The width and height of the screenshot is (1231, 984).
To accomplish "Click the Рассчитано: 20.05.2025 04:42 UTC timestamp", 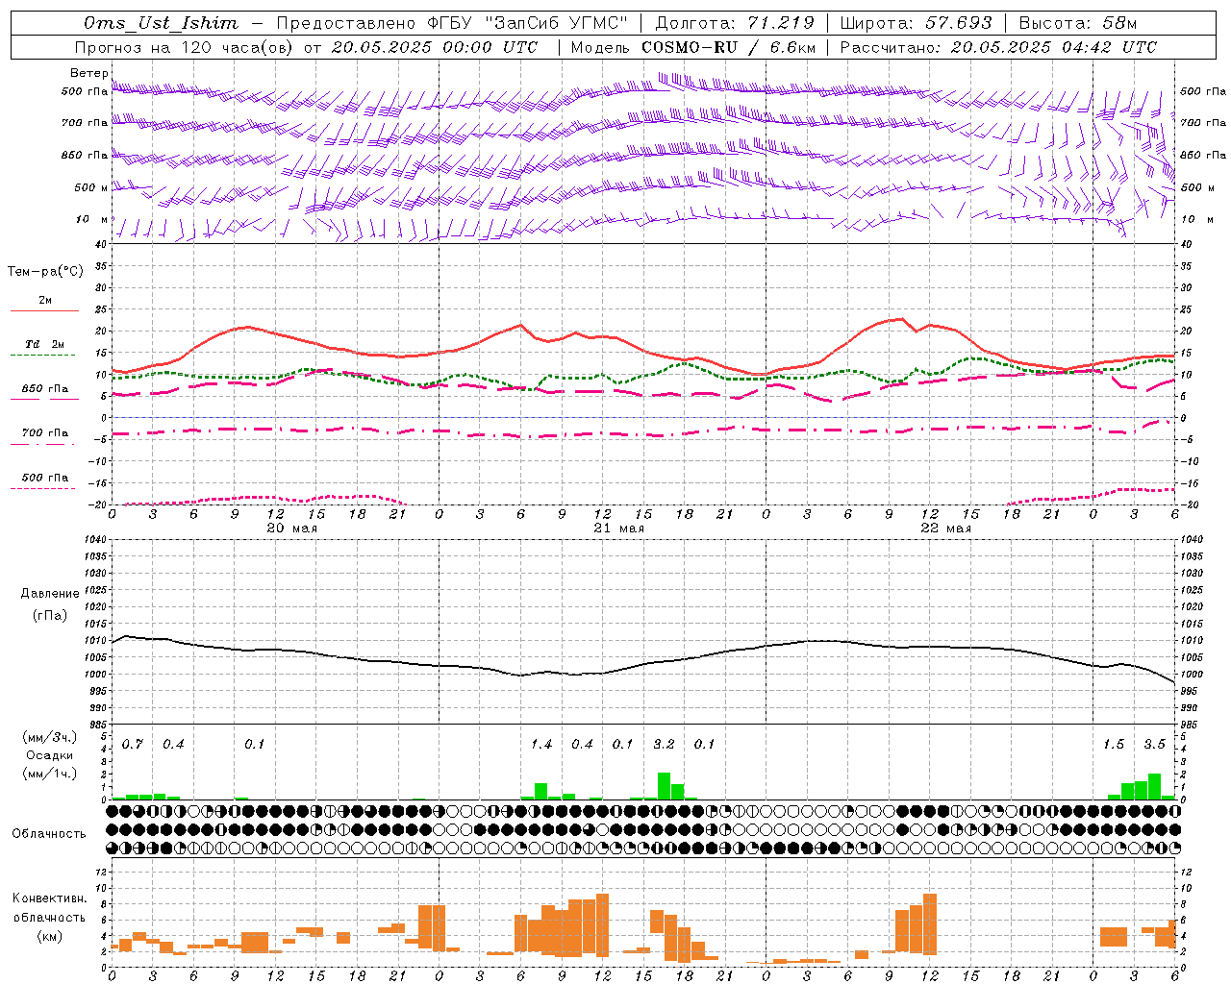I will tap(998, 47).
